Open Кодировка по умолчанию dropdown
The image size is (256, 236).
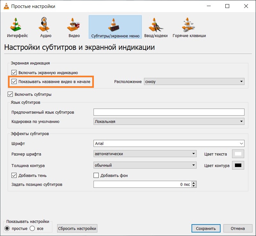(169, 121)
